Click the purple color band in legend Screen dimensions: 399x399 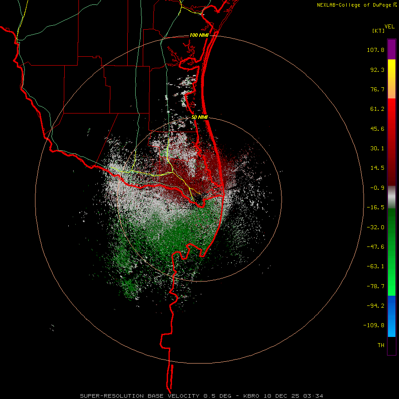coord(391,49)
